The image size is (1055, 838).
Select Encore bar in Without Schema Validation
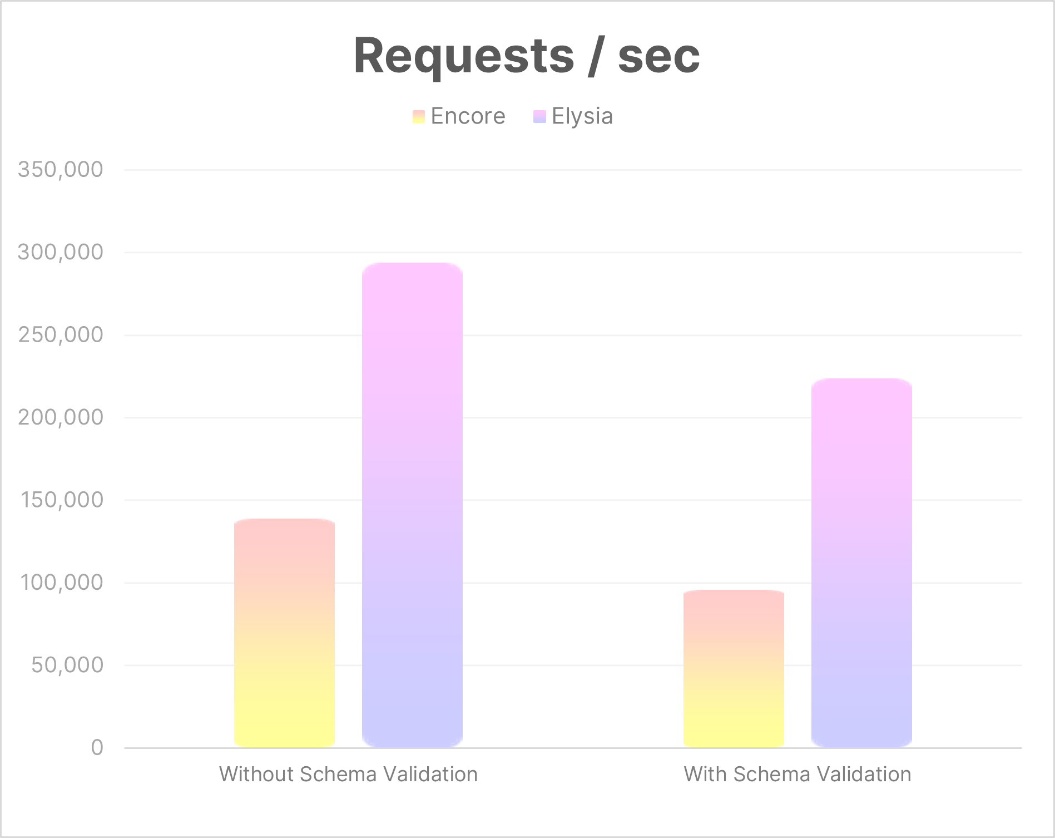(x=284, y=633)
